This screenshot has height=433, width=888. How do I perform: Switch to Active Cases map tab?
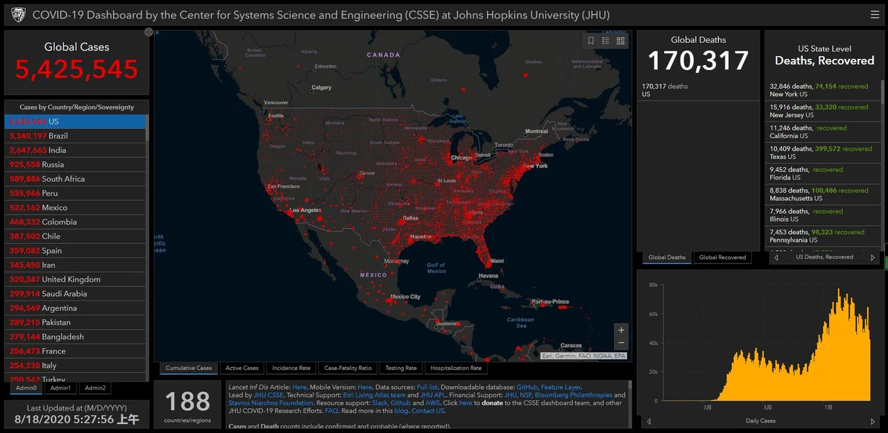242,368
